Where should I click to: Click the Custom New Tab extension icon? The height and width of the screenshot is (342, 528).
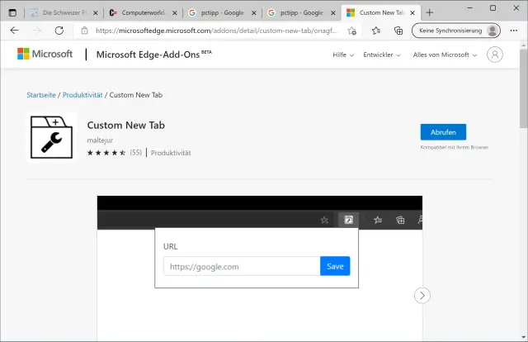pyautogui.click(x=51, y=137)
